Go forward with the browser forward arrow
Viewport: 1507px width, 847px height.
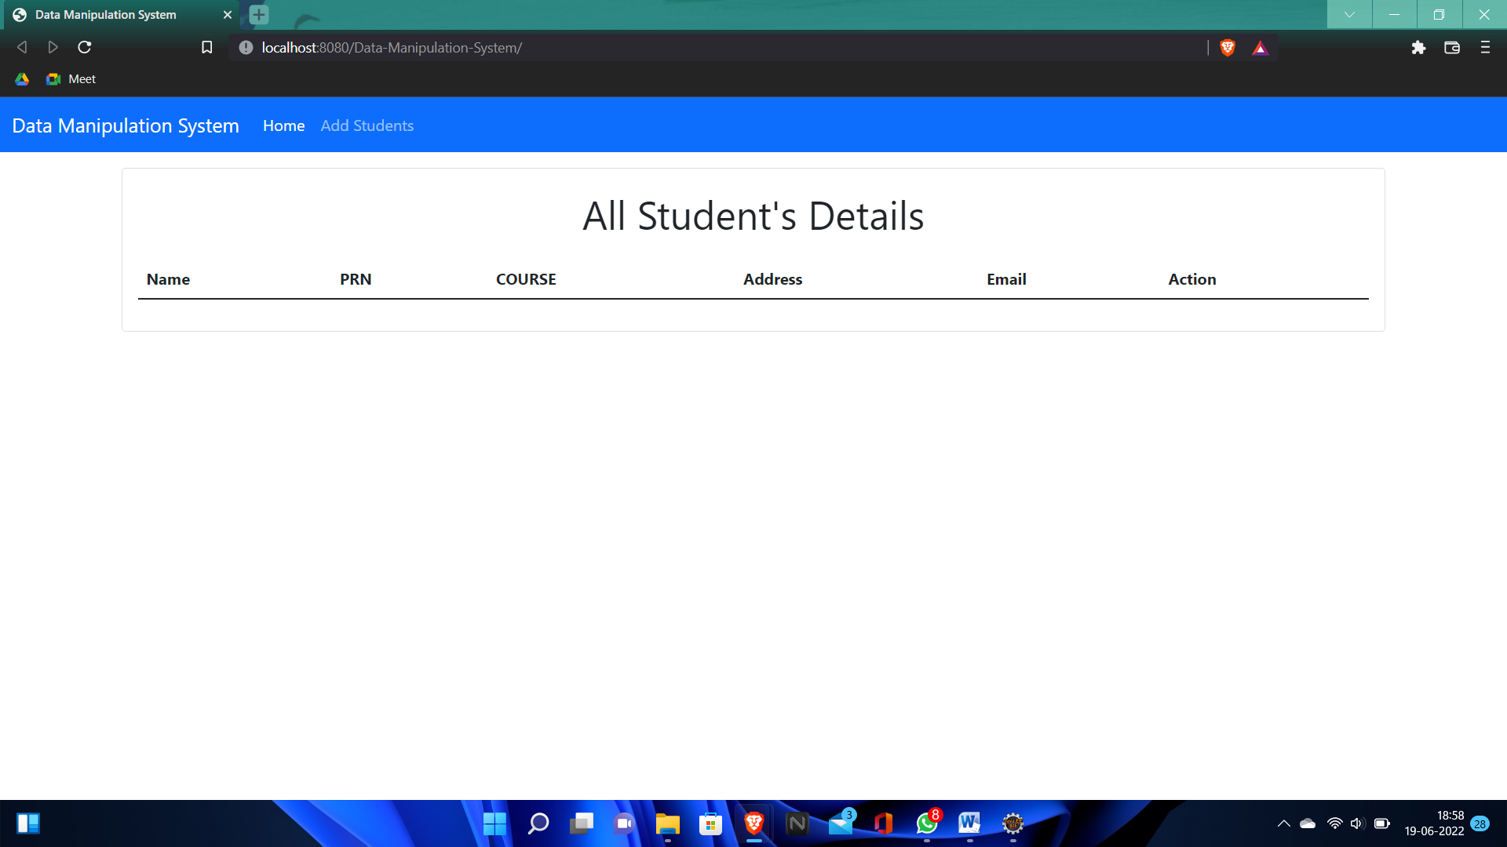coord(53,48)
